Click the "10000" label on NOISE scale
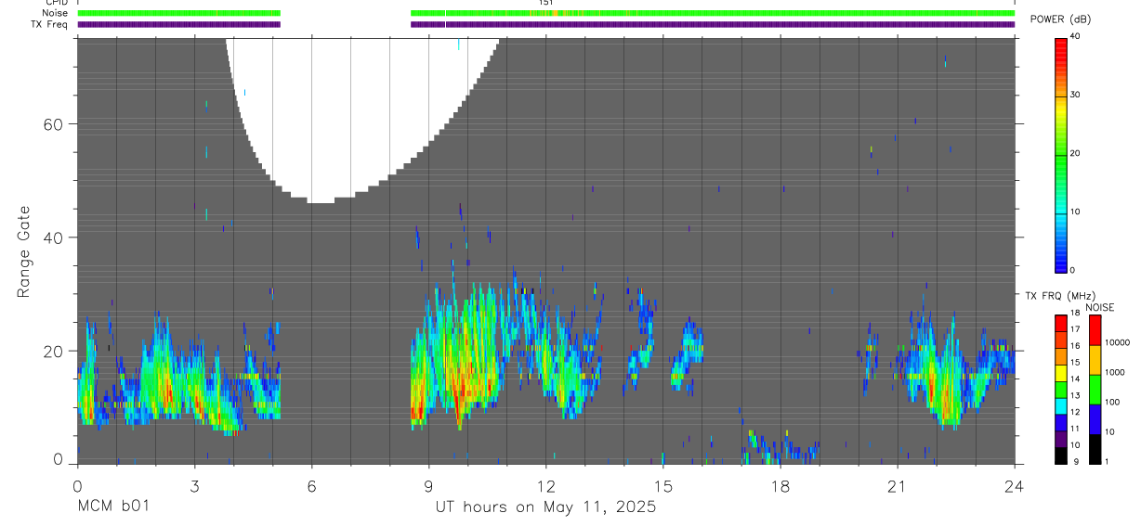Screen dimensions: 1141x526 click(x=1118, y=343)
